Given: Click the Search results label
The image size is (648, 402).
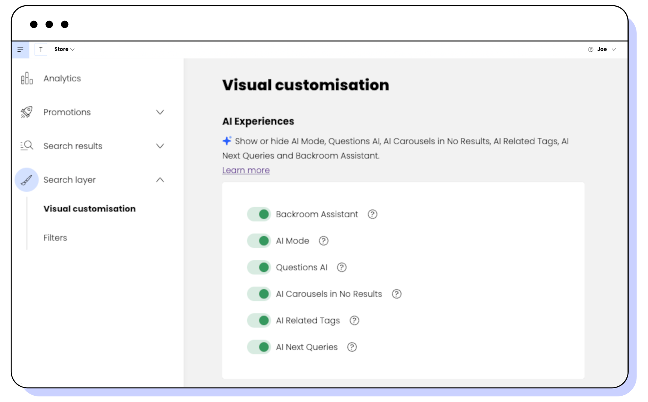Looking at the screenshot, I should point(73,146).
